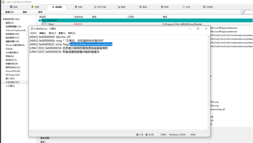Select 输入法(0) category
The height and width of the screenshot is (143, 253).
click(10, 78)
